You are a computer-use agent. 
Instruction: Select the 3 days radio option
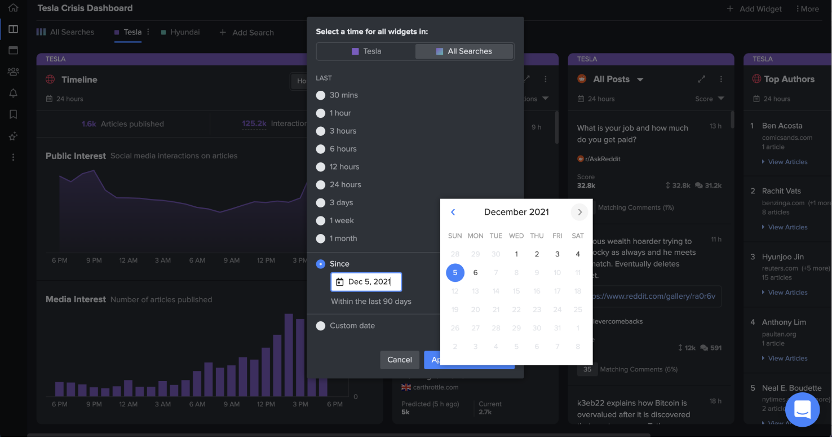pos(321,203)
